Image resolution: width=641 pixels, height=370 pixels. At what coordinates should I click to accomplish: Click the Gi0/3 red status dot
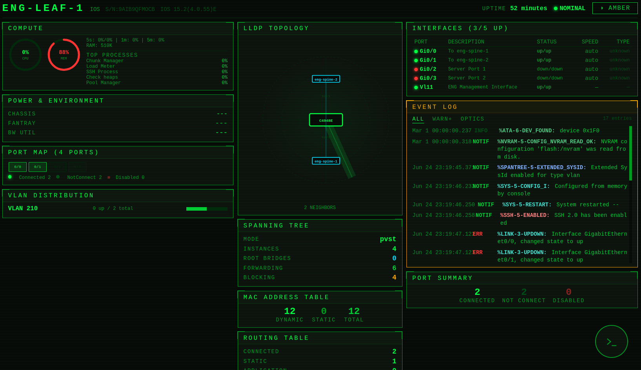point(416,79)
